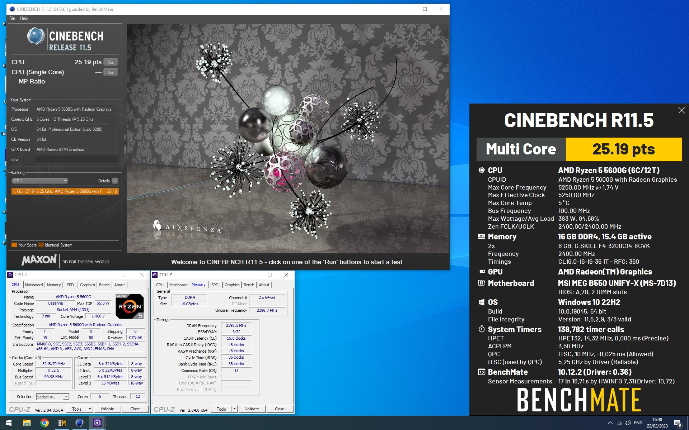Click Close button in right CPU-Z window
This screenshot has height=430, width=689.
(280, 409)
